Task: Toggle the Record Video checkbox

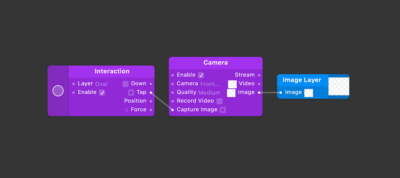Action: (219, 101)
